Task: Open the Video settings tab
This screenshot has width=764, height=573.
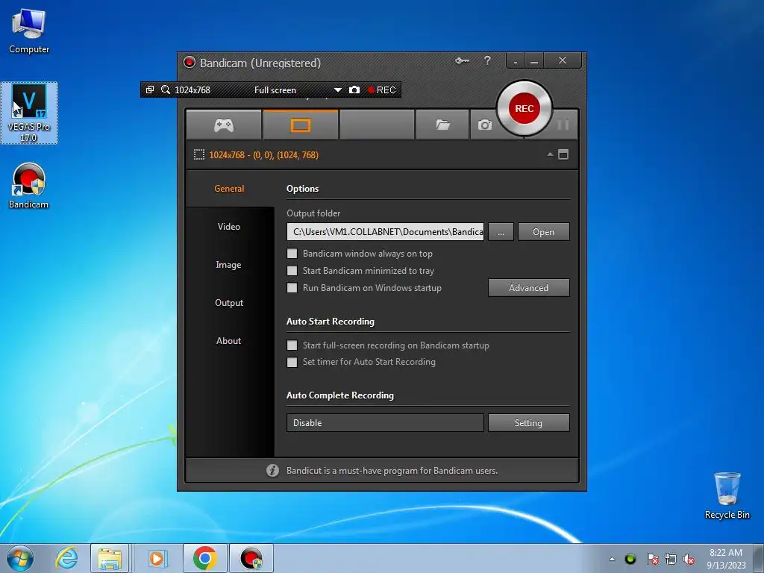Action: tap(229, 227)
